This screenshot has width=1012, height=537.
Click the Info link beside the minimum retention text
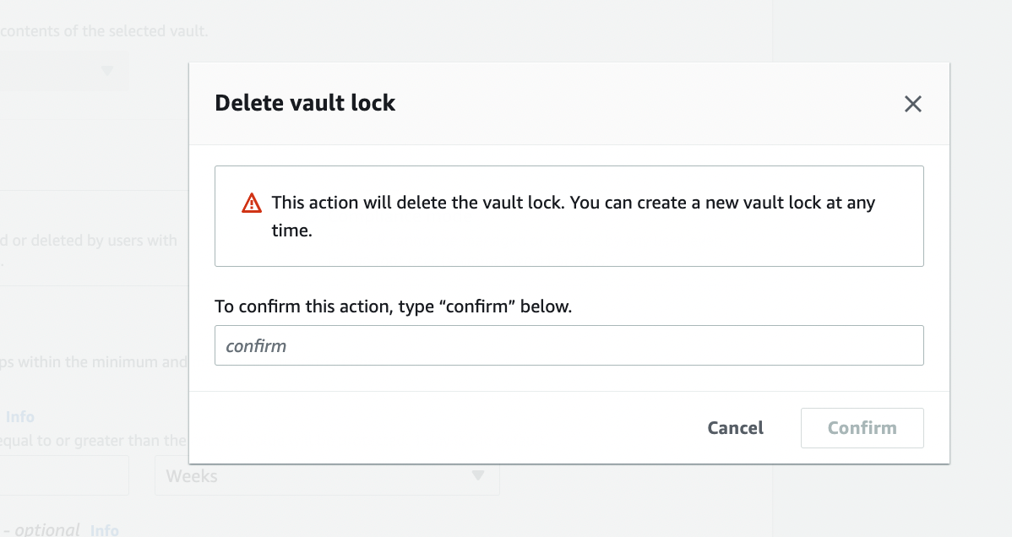[20, 416]
